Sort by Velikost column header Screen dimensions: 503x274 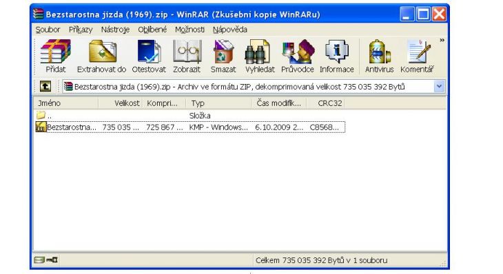point(120,103)
